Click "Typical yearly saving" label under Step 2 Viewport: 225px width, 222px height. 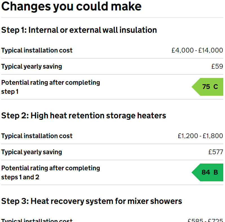[32, 152]
